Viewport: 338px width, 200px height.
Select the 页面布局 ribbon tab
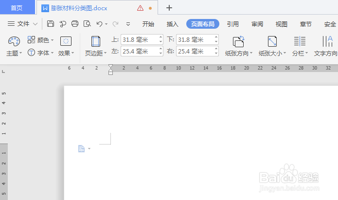click(x=203, y=24)
